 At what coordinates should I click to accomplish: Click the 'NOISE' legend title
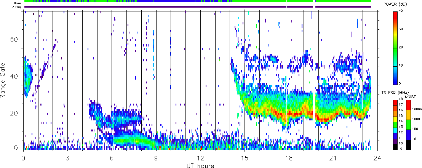[411, 97]
